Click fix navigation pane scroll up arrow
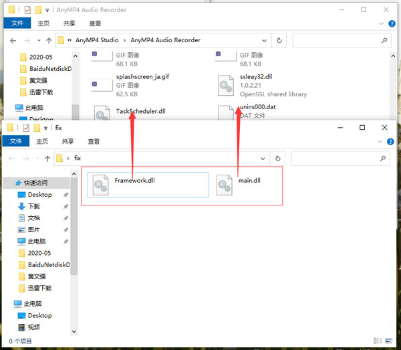 pos(74,174)
